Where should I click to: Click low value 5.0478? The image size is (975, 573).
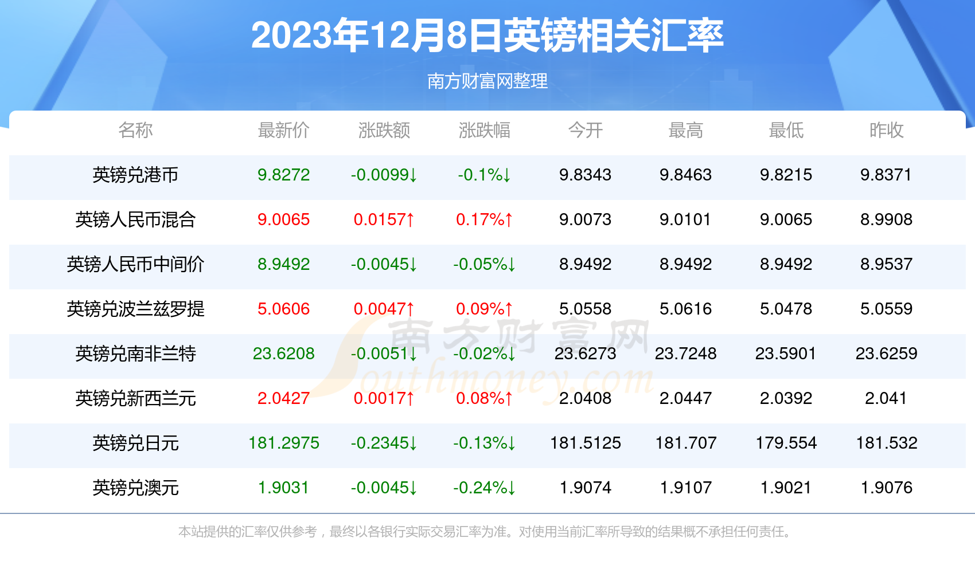coord(786,309)
